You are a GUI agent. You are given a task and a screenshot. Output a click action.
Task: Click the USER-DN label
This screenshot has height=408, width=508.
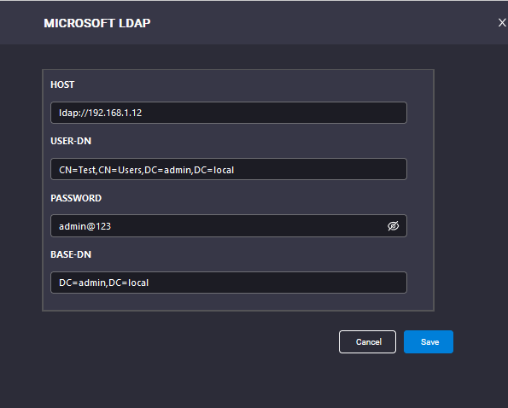point(71,141)
